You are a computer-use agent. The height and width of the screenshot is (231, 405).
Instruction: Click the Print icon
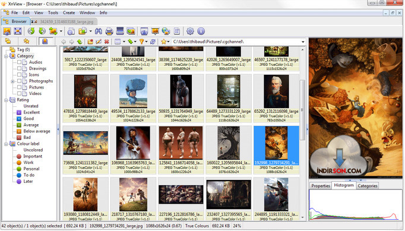109,31
